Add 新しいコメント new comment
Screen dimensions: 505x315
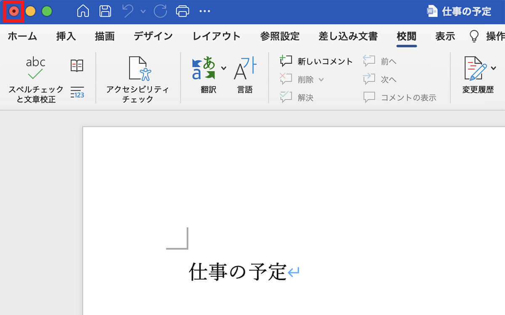coord(316,61)
